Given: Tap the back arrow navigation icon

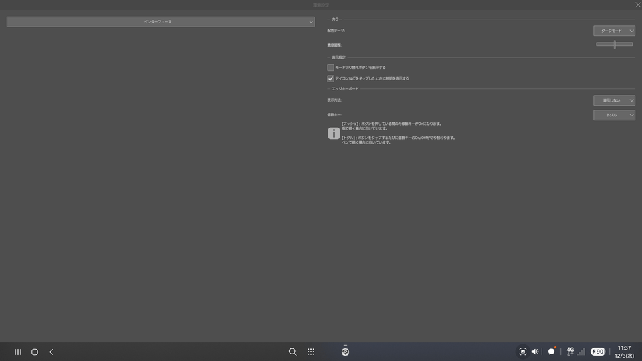Looking at the screenshot, I should point(51,352).
